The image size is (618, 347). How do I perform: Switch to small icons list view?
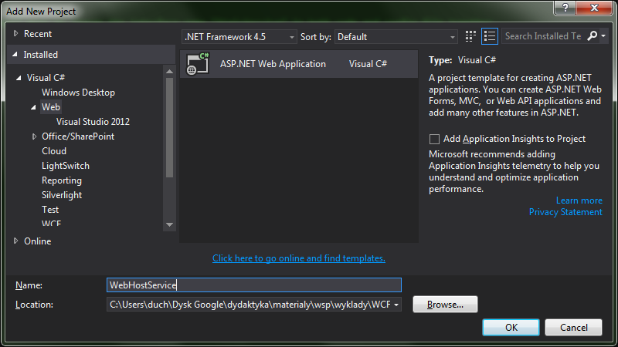coord(490,36)
